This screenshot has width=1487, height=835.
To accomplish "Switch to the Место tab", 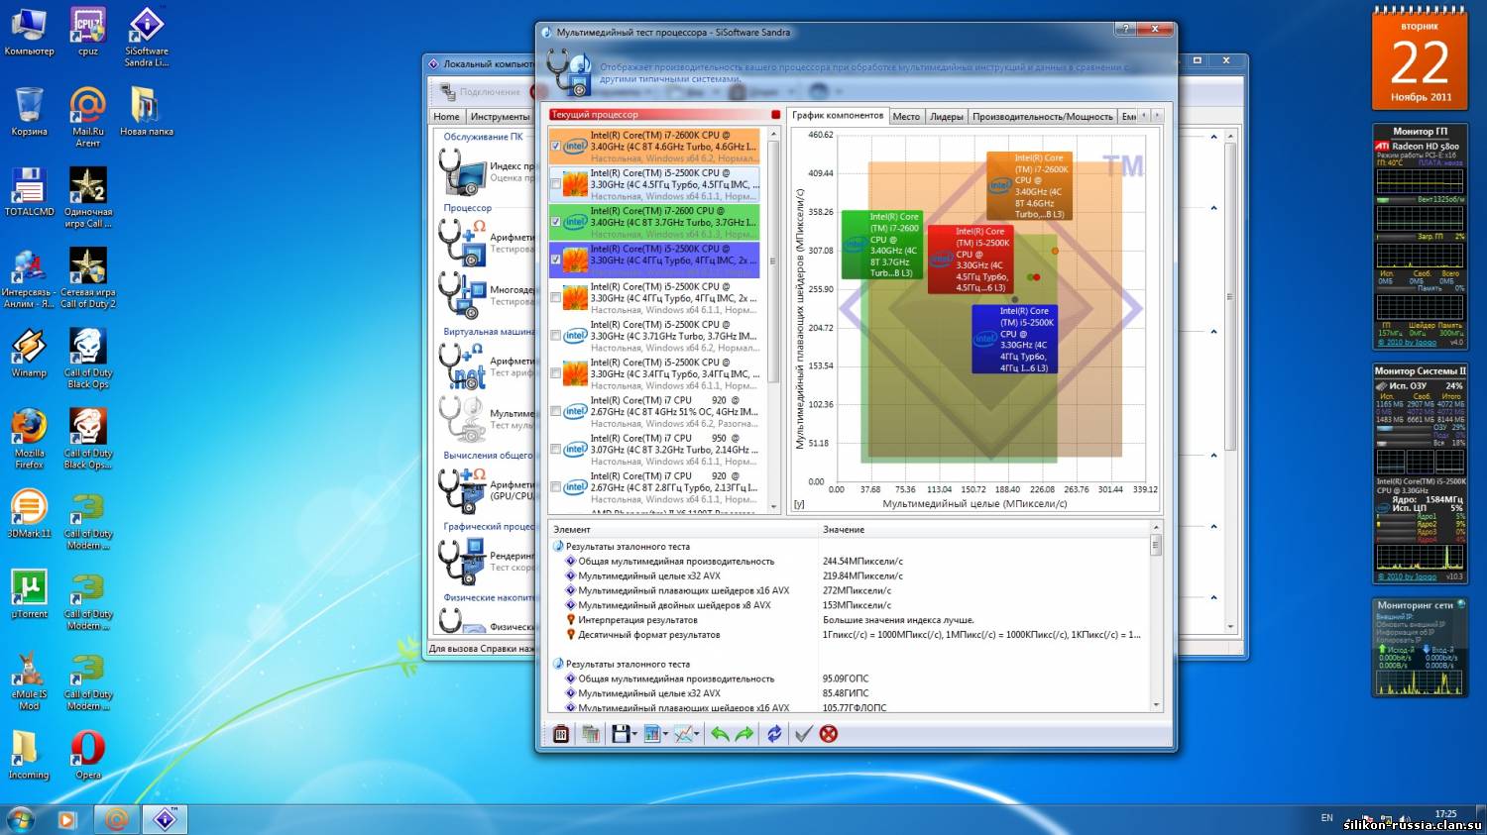I will point(906,116).
